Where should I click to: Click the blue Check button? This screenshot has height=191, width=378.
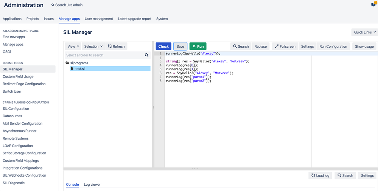163,46
